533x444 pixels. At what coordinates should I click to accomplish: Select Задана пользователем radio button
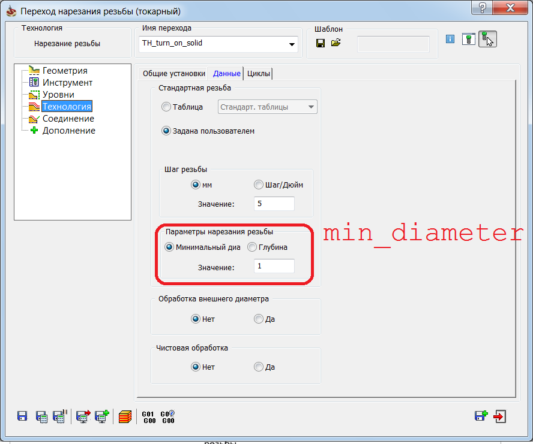[x=166, y=131]
